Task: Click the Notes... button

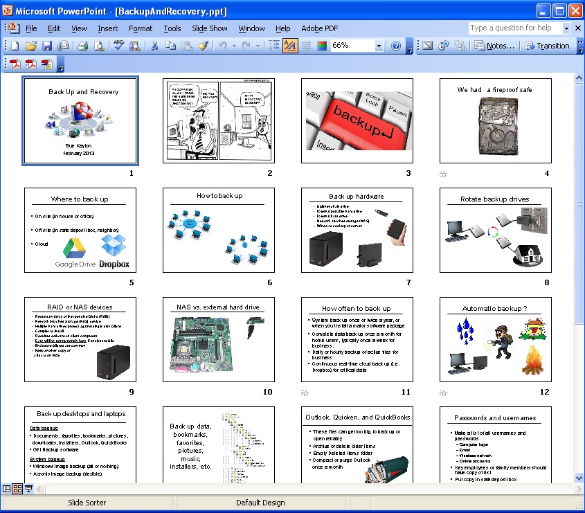Action: [x=494, y=46]
